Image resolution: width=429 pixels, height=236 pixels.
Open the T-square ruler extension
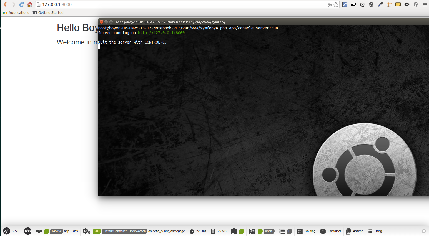(x=389, y=4)
